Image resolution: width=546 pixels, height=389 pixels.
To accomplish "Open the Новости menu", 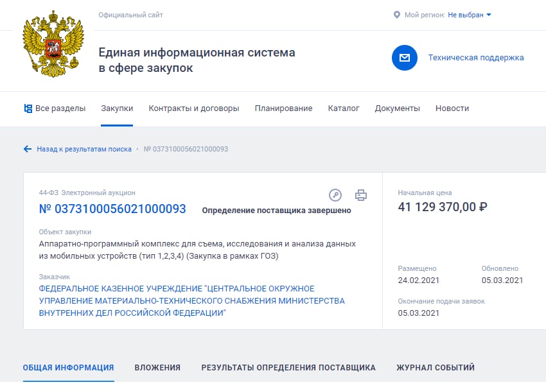I will coord(452,108).
